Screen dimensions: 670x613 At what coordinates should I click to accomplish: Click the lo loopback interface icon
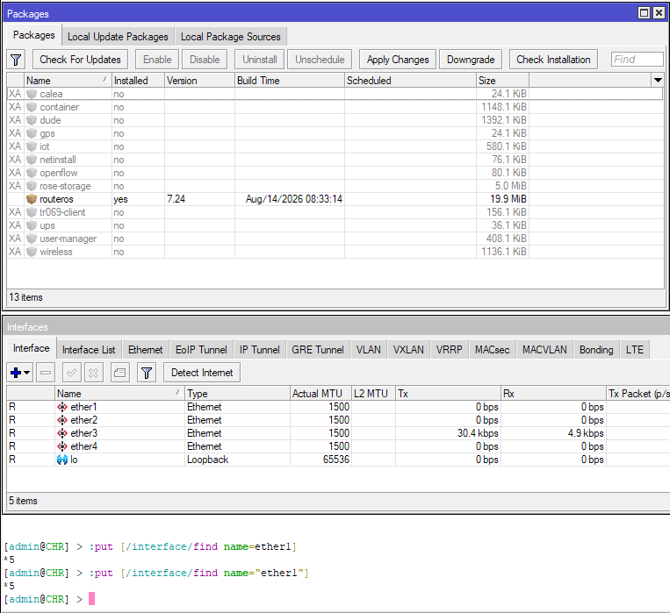(x=62, y=460)
